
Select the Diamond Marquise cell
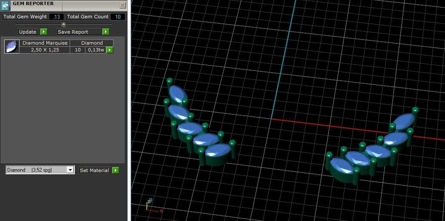tap(45, 43)
